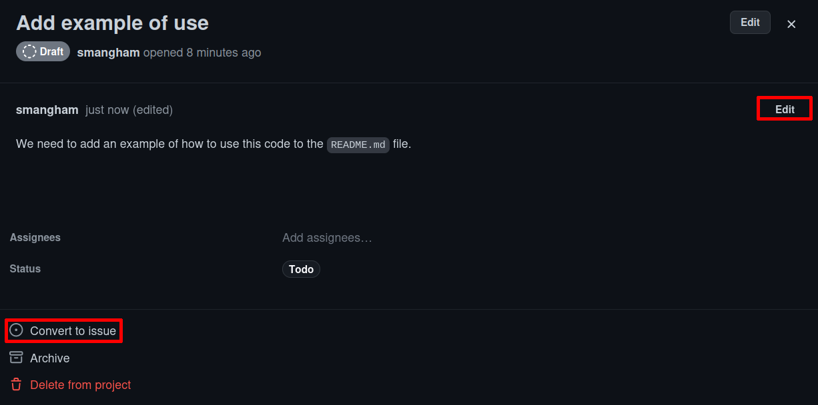The height and width of the screenshot is (405, 818).
Task: Click the smangham author name on the comment
Action: pos(47,109)
